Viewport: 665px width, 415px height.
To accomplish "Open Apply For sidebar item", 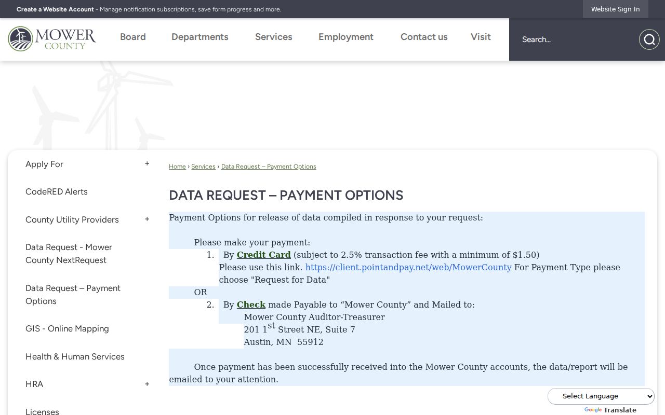I will pyautogui.click(x=44, y=164).
